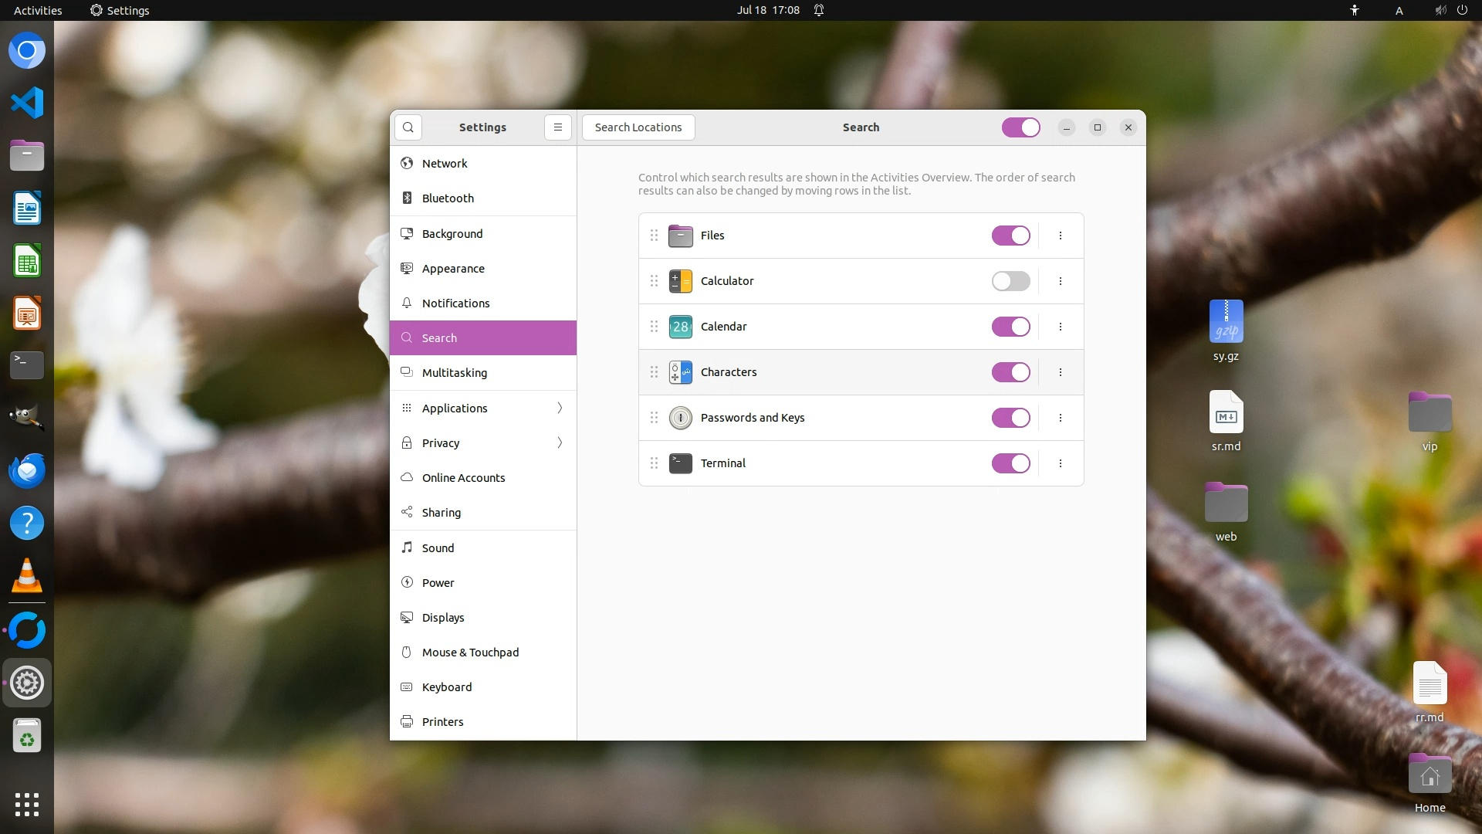
Task: Open system menu power icon in top bar
Action: tap(1462, 10)
